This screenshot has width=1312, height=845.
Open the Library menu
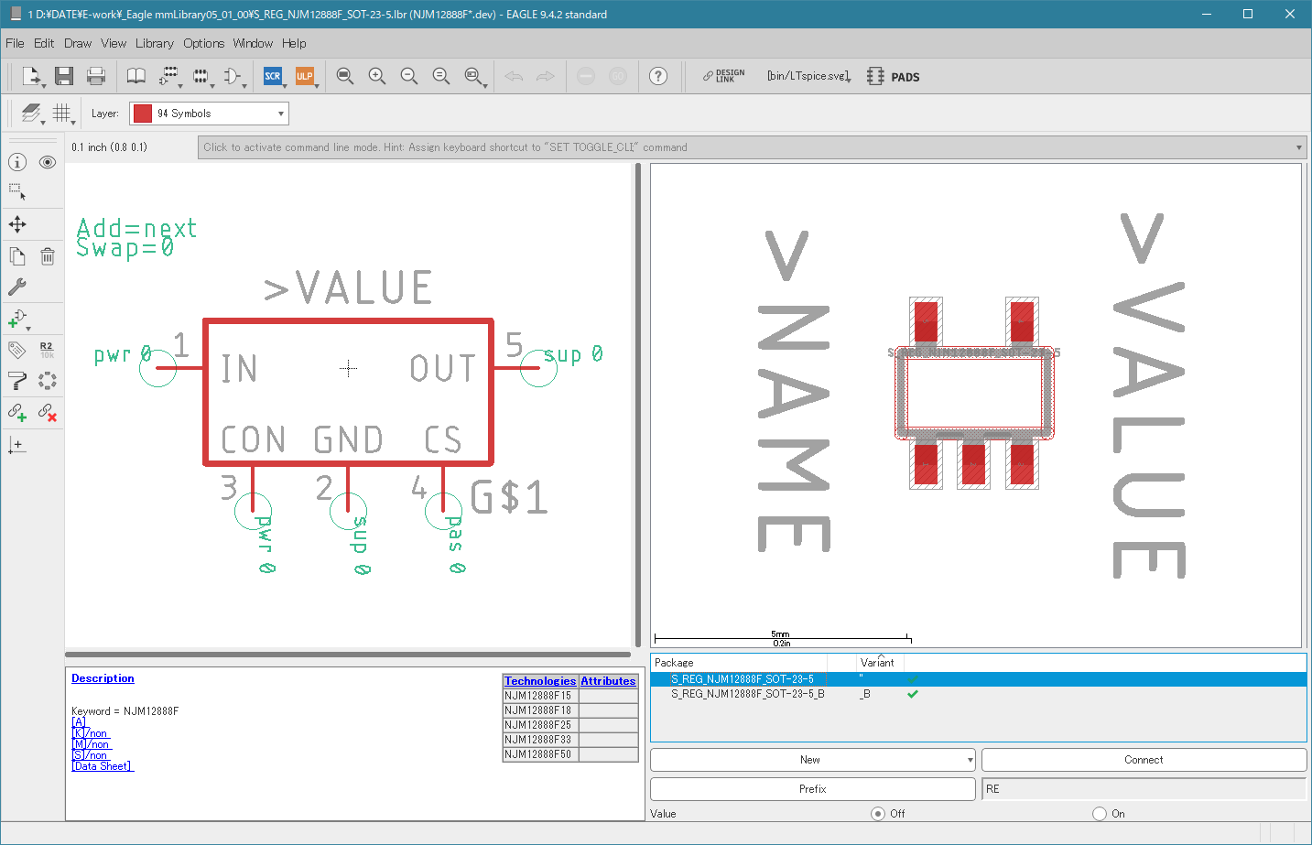click(155, 43)
